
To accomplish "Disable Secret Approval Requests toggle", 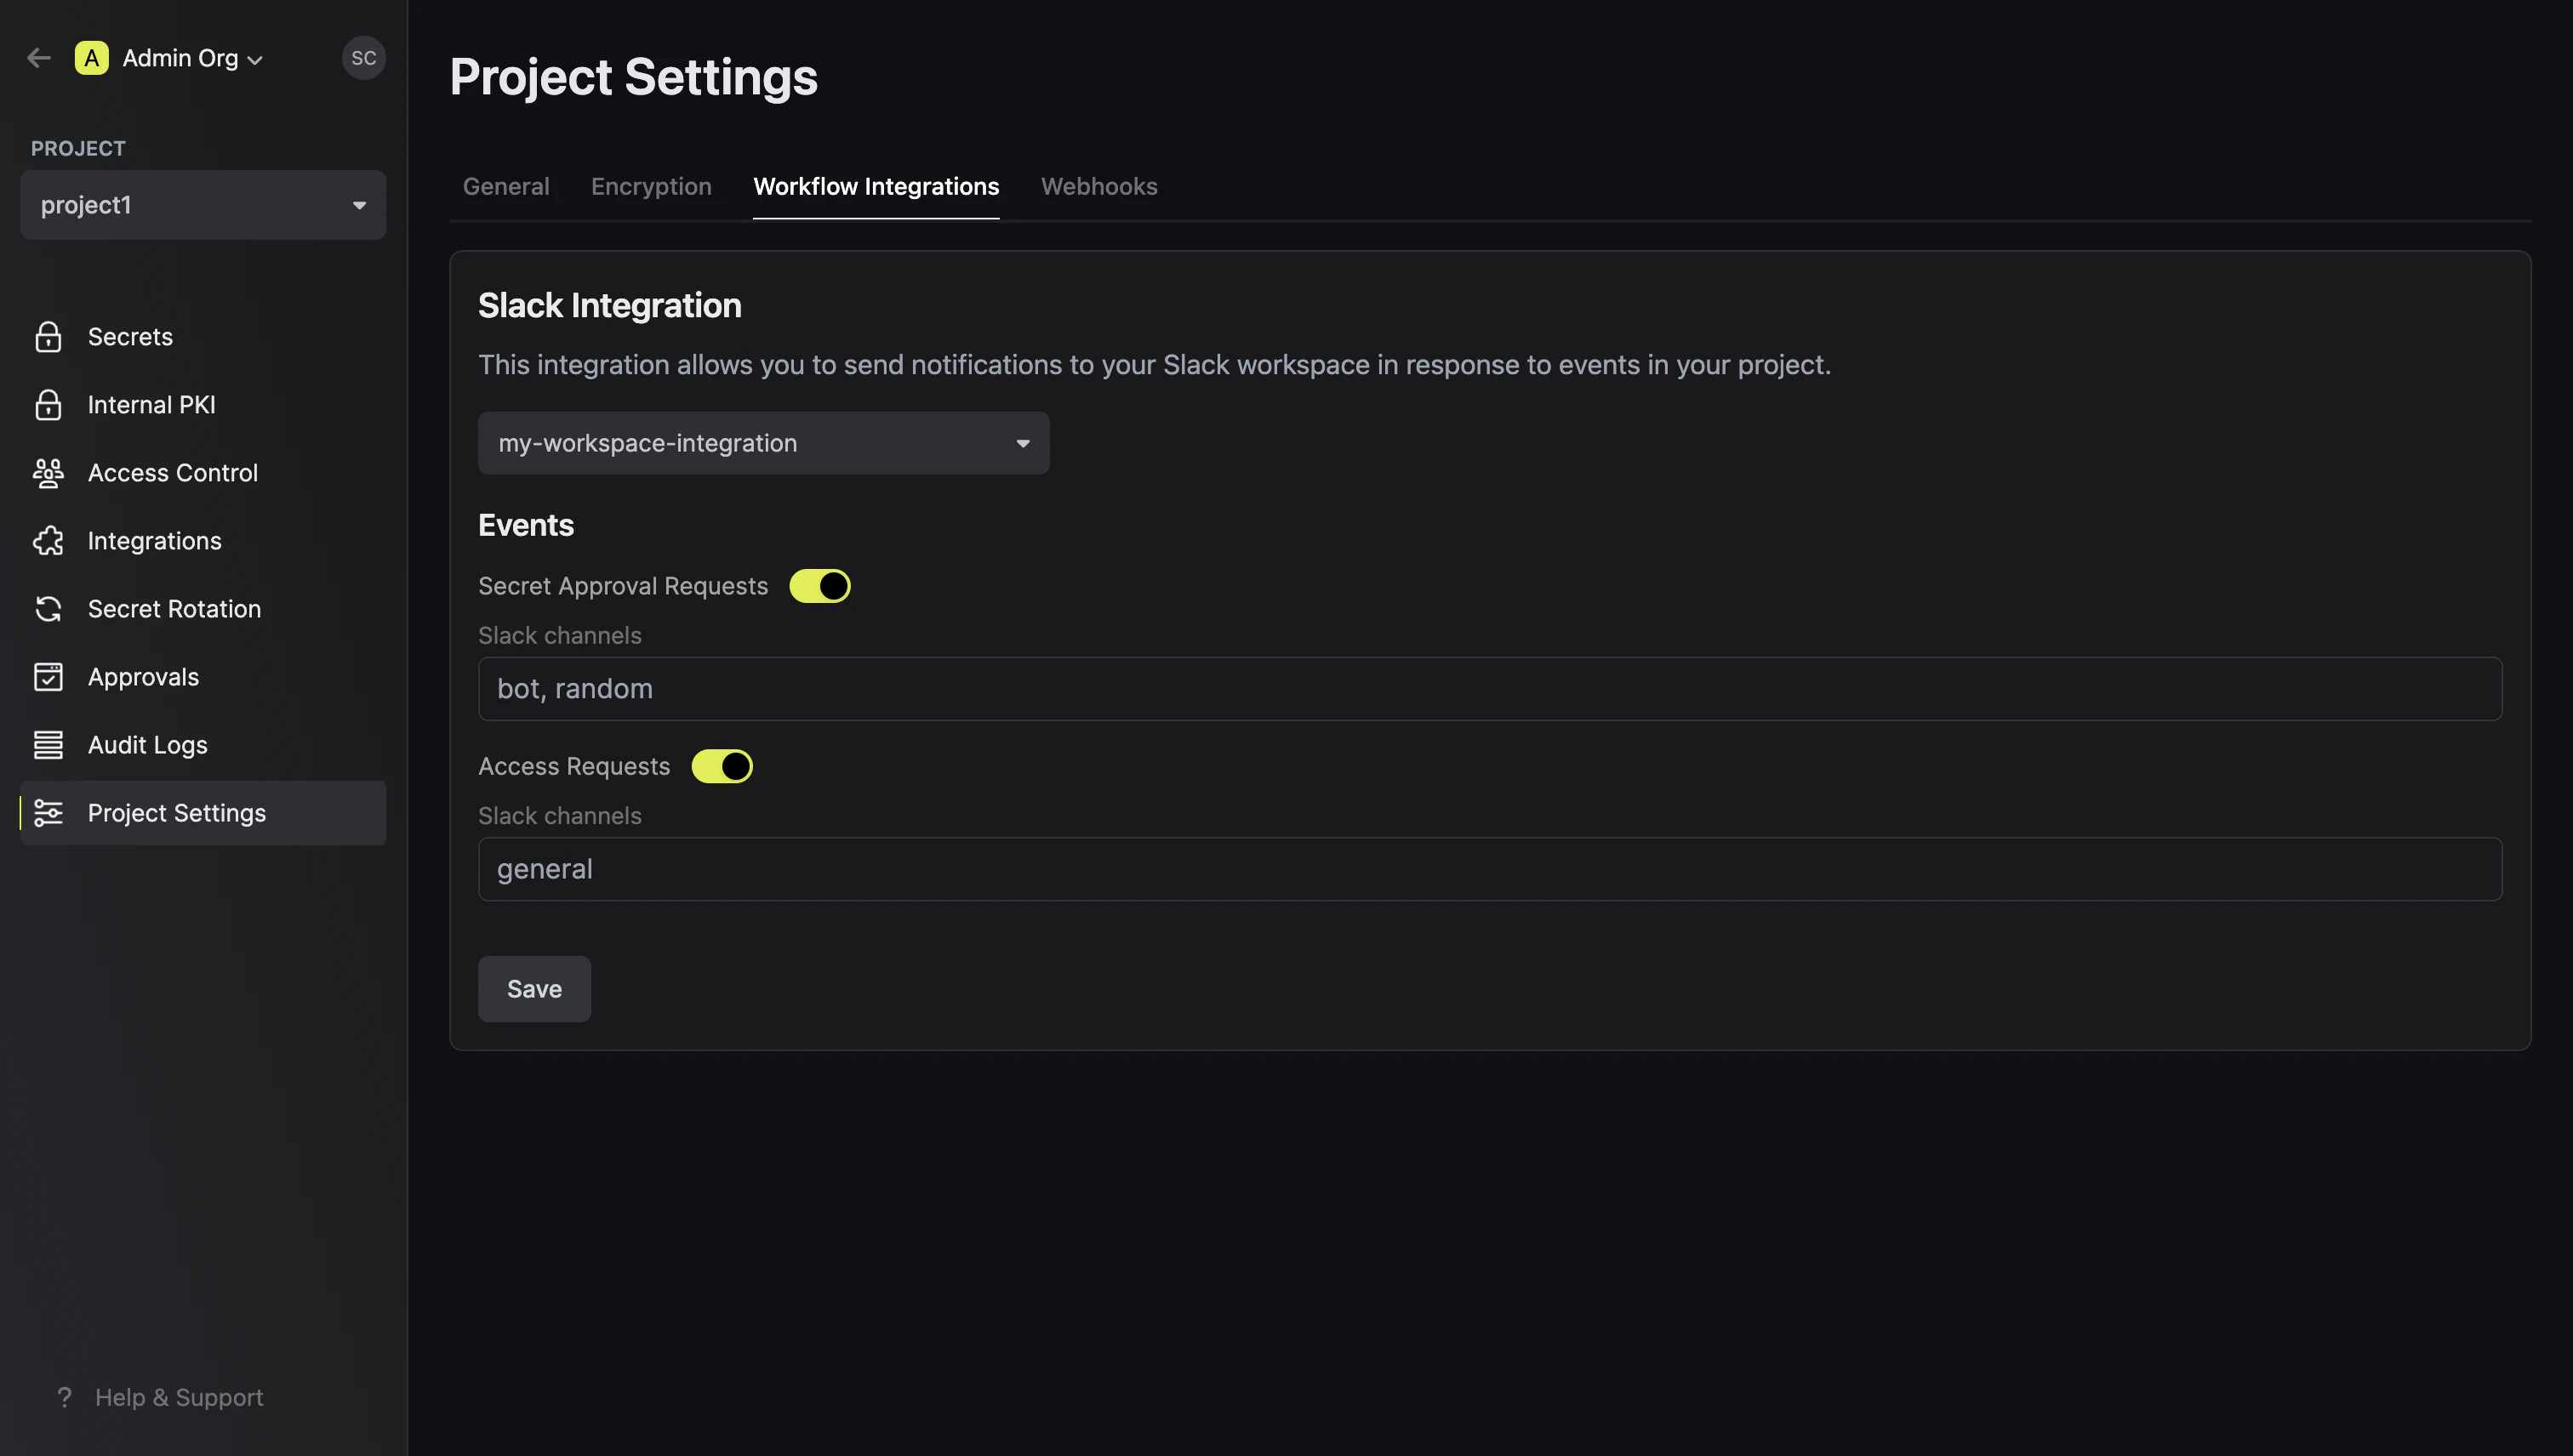I will [x=819, y=586].
